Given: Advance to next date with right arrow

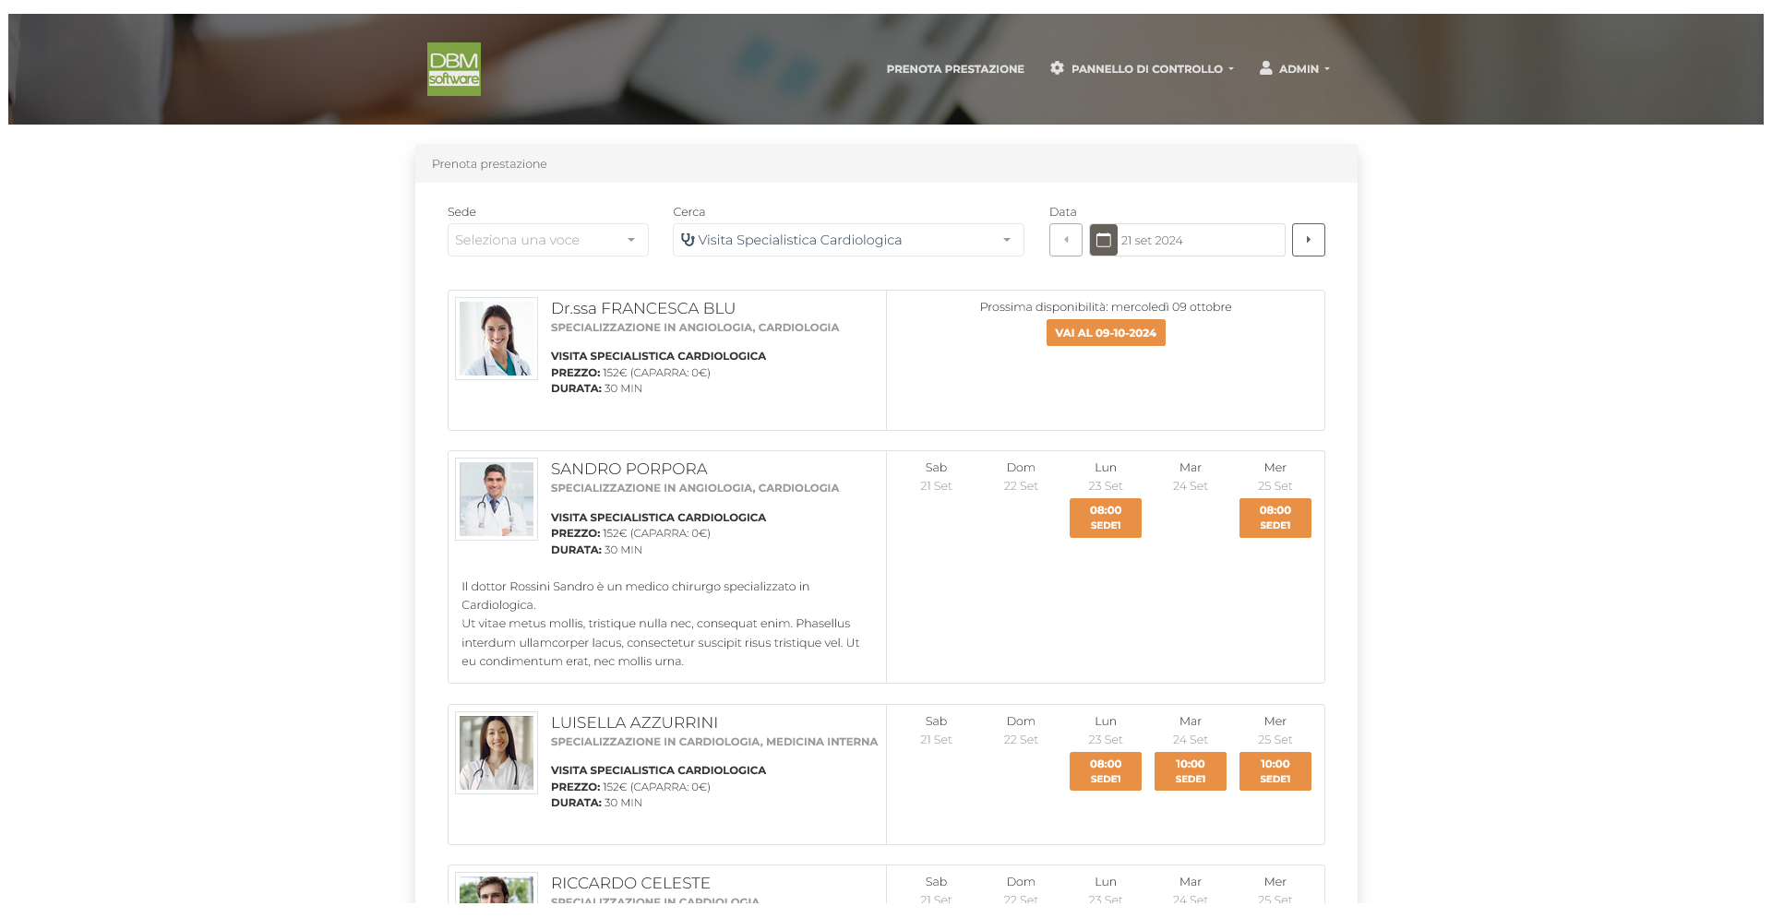Looking at the screenshot, I should pyautogui.click(x=1308, y=240).
